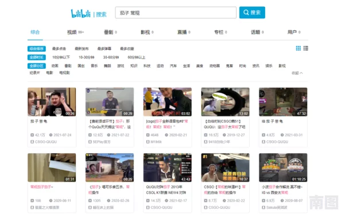Select the 综合排序 sort option

click(x=37, y=49)
